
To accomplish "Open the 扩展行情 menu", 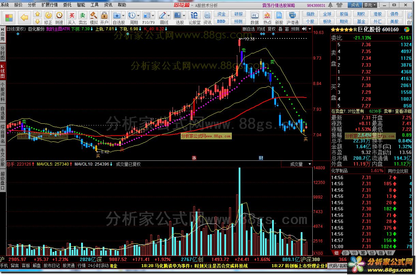I will click(x=50, y=5).
